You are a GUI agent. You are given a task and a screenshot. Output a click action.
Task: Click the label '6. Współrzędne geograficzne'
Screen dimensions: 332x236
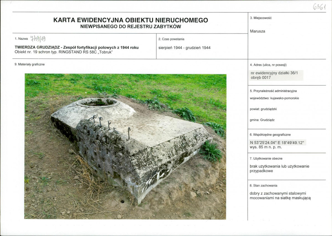coord(270,135)
